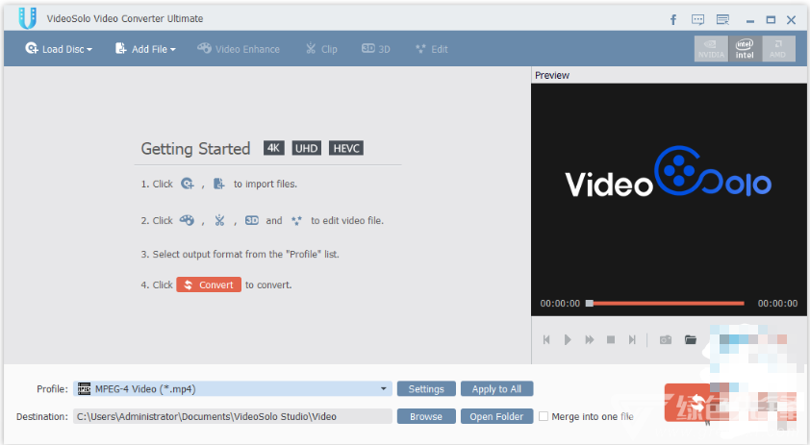Click the Video Enhance toolbar button
This screenshot has width=810, height=445.
pos(239,49)
